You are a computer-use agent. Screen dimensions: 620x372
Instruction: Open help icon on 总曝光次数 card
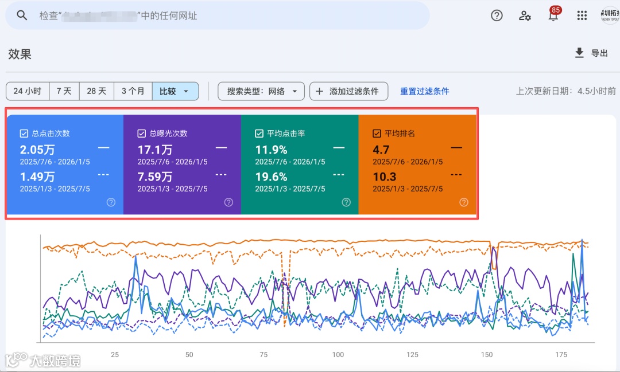[x=228, y=202]
